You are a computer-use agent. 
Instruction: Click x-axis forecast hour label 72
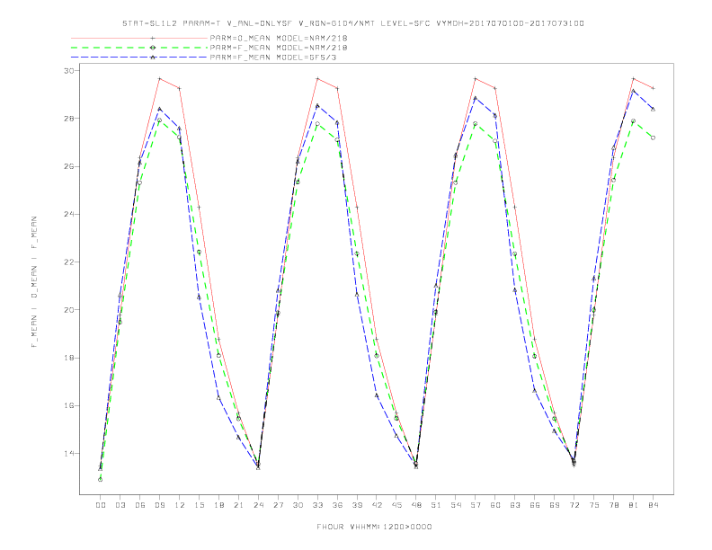[574, 505]
